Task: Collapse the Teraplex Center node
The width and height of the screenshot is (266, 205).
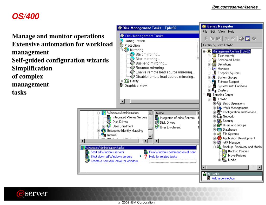Action: click(204, 95)
